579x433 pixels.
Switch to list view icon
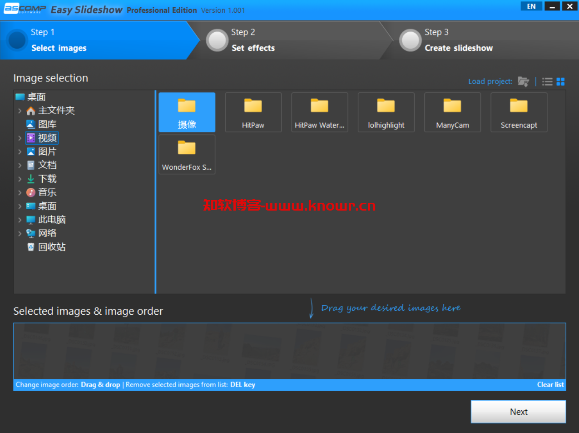[547, 82]
